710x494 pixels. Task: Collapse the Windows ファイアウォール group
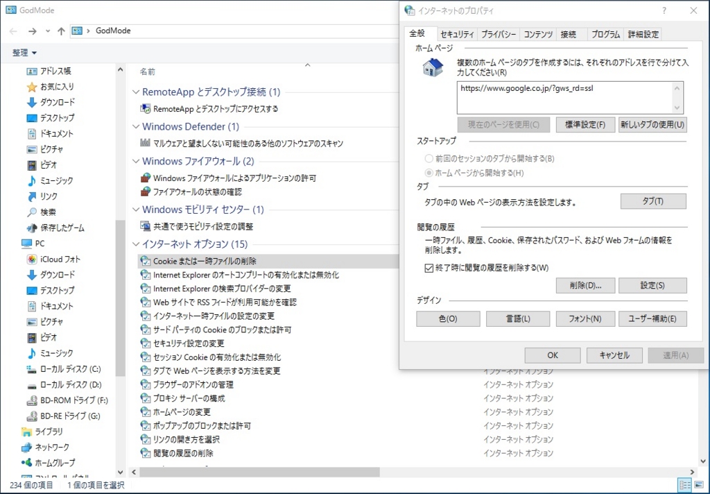point(135,162)
